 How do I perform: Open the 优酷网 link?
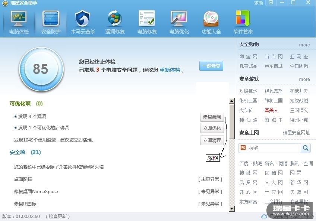pos(274,173)
